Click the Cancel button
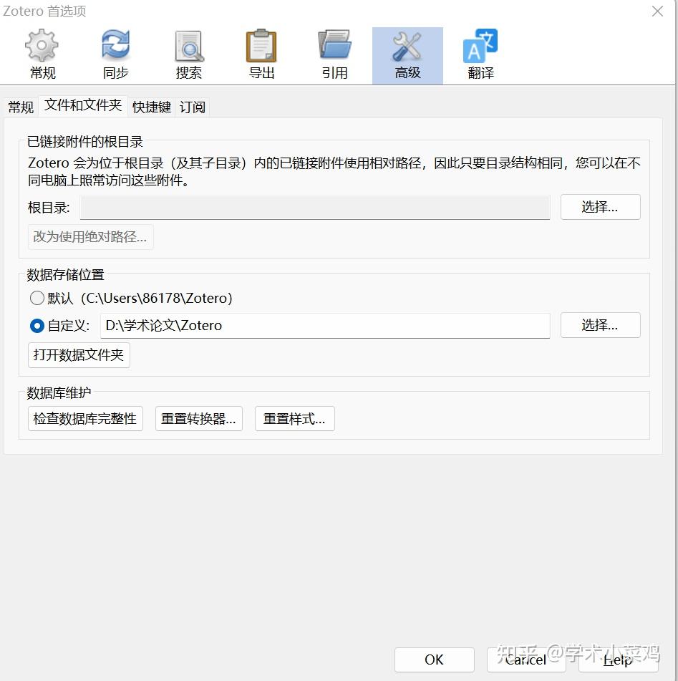Viewport: 678px width, 681px height. coord(526,660)
